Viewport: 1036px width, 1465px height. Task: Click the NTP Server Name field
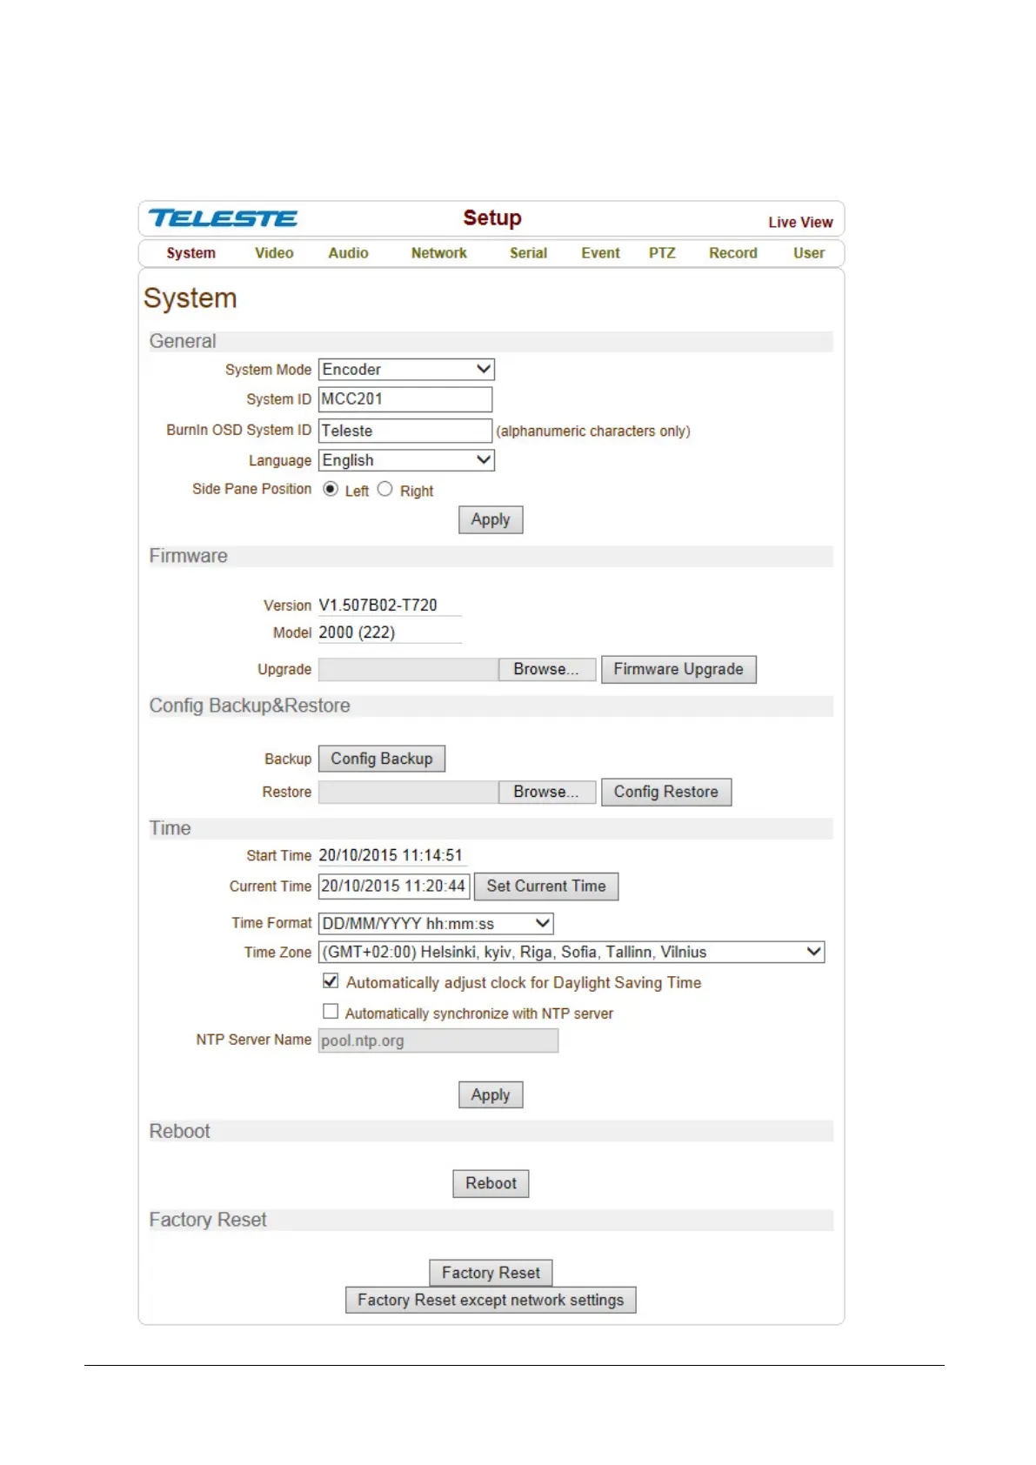438,1040
